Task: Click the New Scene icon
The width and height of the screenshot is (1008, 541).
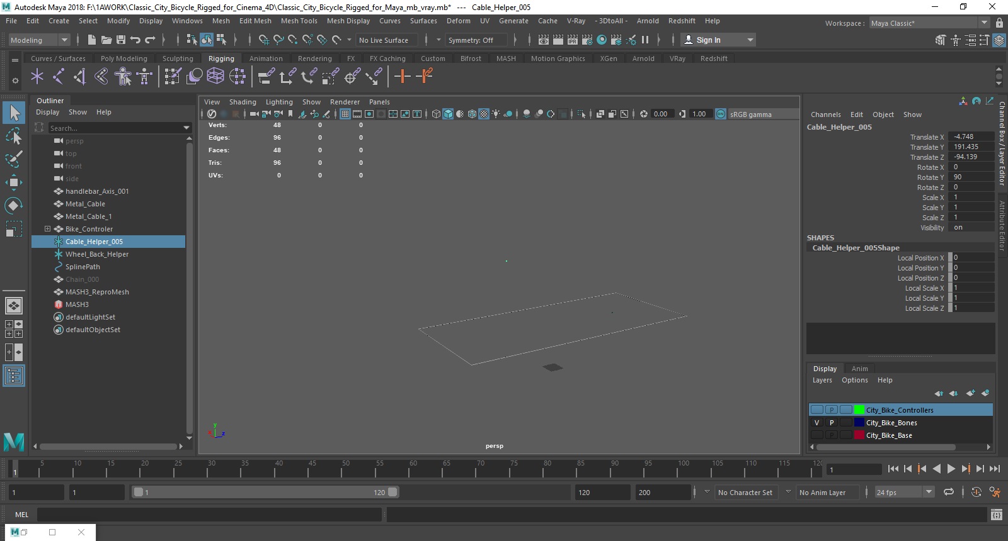Action: [92, 40]
